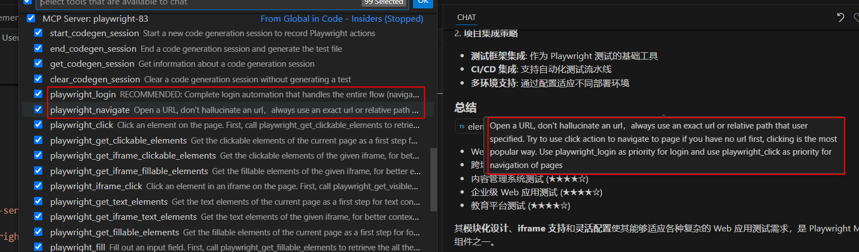The image size is (859, 252).
Task: Uncheck the start_codegen_session tool checkbox
Action: pyautogui.click(x=38, y=33)
